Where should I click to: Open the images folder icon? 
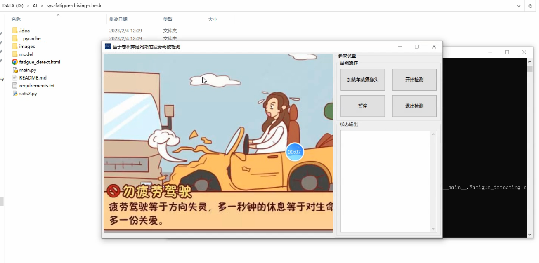(x=15, y=46)
